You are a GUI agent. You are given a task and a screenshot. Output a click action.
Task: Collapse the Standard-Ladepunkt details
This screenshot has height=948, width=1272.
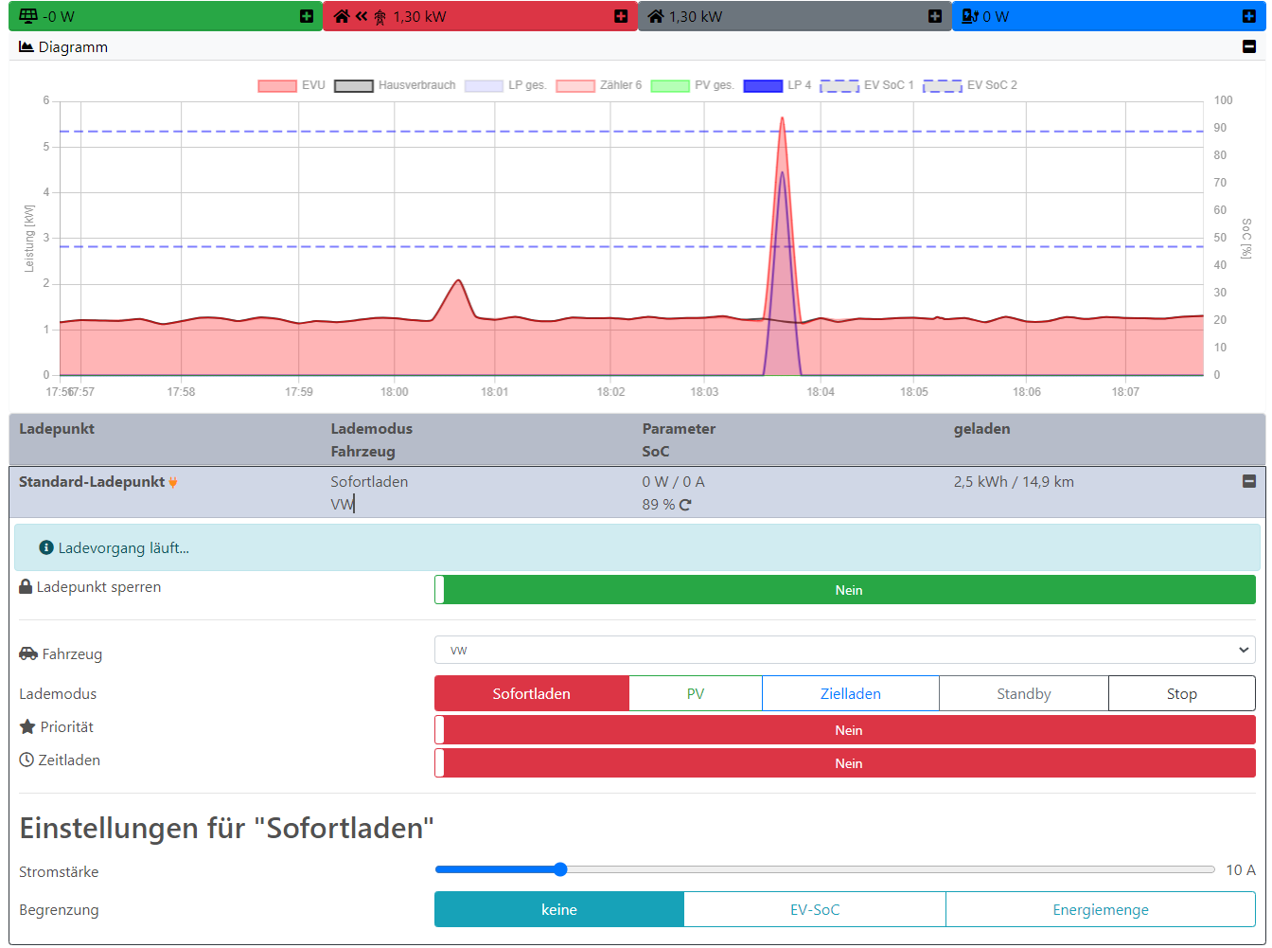click(1249, 481)
